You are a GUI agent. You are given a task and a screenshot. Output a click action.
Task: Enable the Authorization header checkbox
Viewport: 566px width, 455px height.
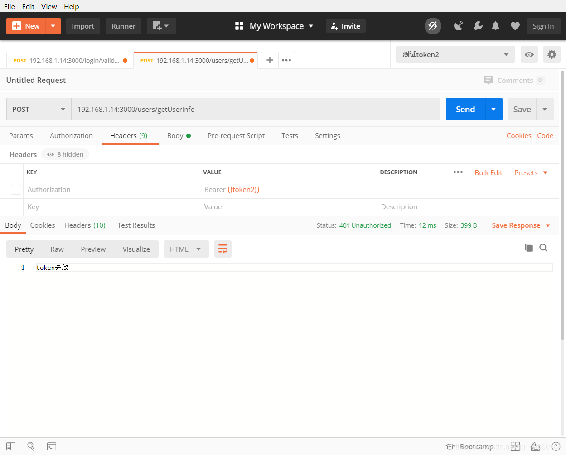pyautogui.click(x=16, y=190)
